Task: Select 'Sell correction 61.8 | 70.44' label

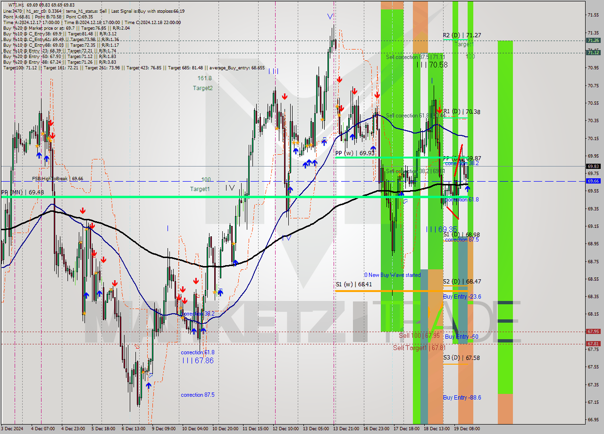Action: coord(415,116)
